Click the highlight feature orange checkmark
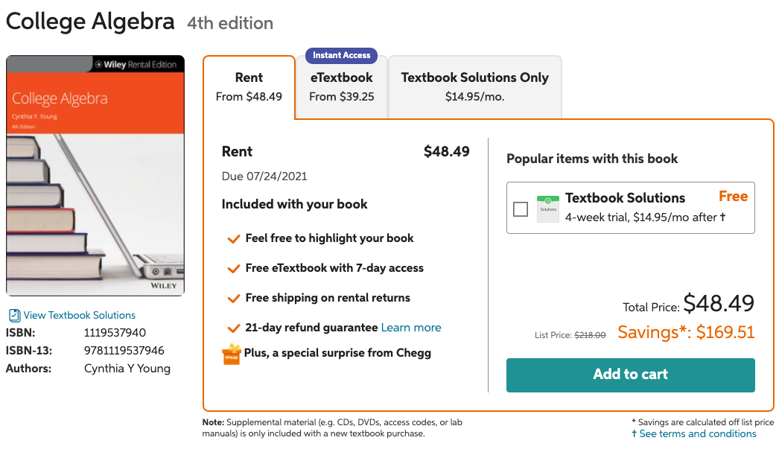779x455 pixels. coord(233,239)
